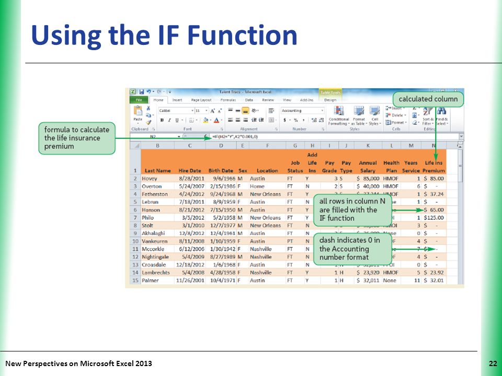Click the Percent Style button
502x376 pixels.
296,120
